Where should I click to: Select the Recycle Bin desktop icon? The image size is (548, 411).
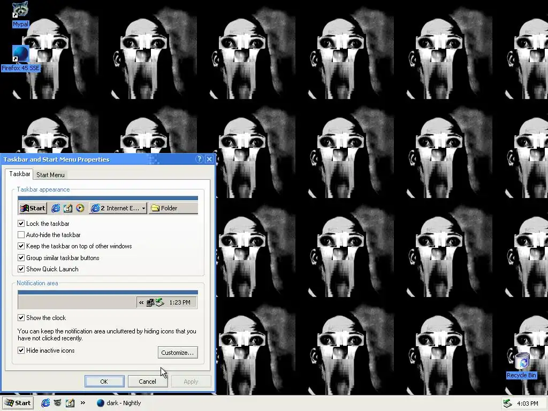tap(521, 366)
